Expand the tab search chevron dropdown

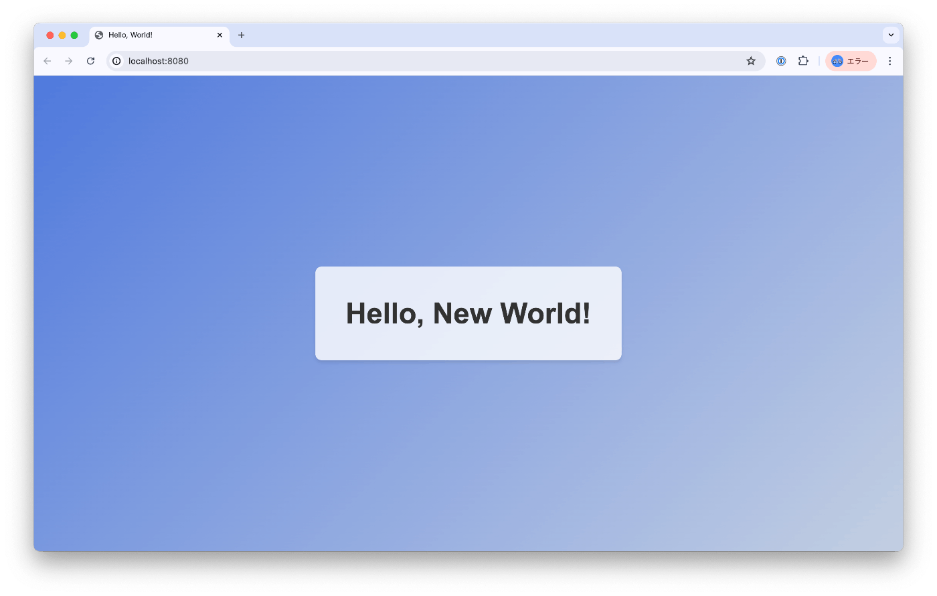coord(891,35)
